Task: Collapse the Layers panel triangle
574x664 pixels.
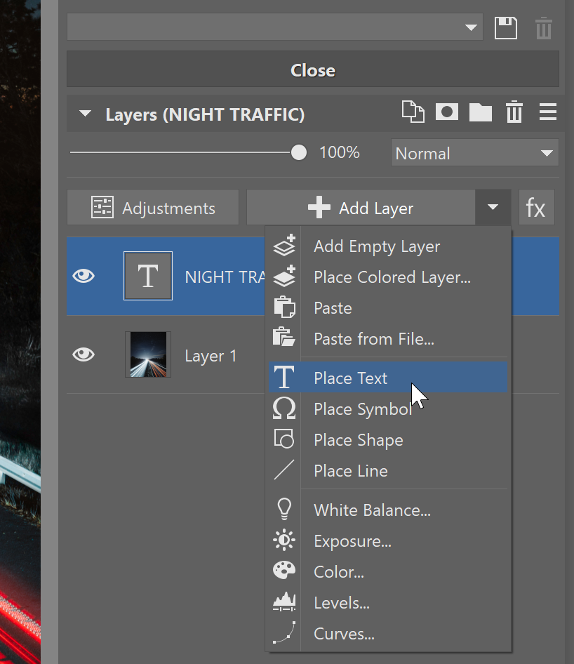Action: (86, 114)
